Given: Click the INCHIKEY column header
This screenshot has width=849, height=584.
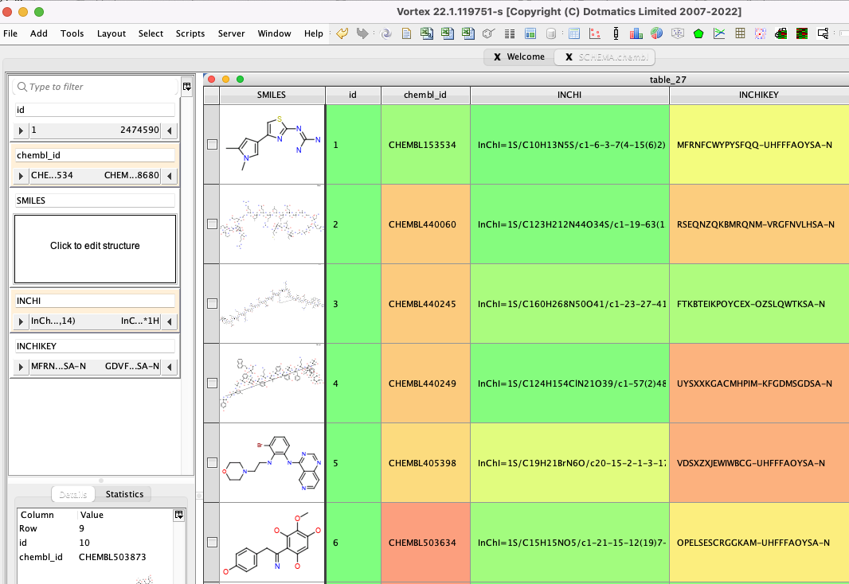Looking at the screenshot, I should pos(758,95).
